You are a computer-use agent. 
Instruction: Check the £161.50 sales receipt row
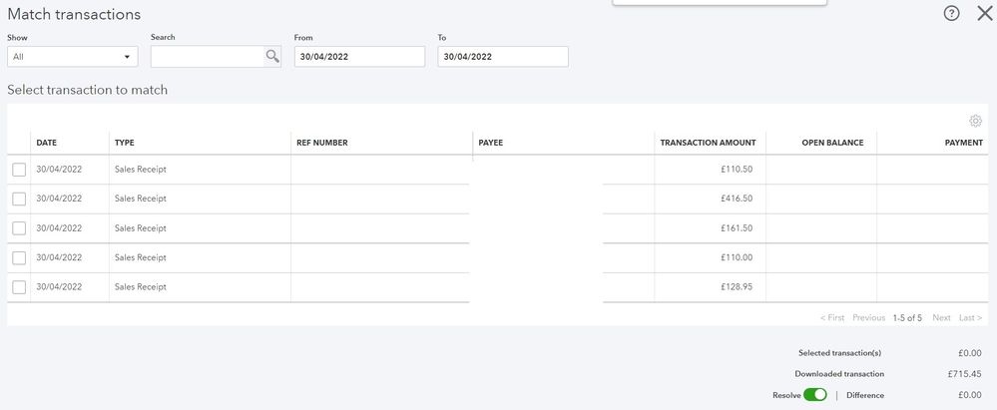19,228
